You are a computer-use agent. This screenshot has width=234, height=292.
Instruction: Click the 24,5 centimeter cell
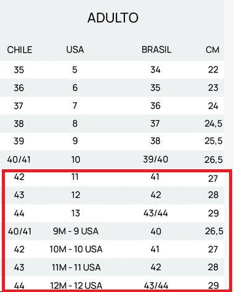pos(214,123)
